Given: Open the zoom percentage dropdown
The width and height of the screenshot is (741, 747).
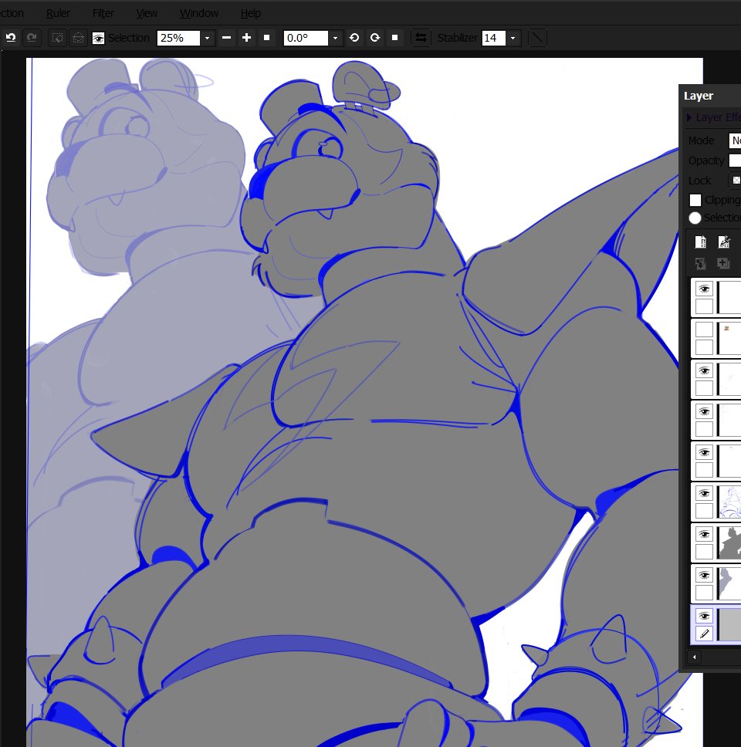Looking at the screenshot, I should (208, 38).
